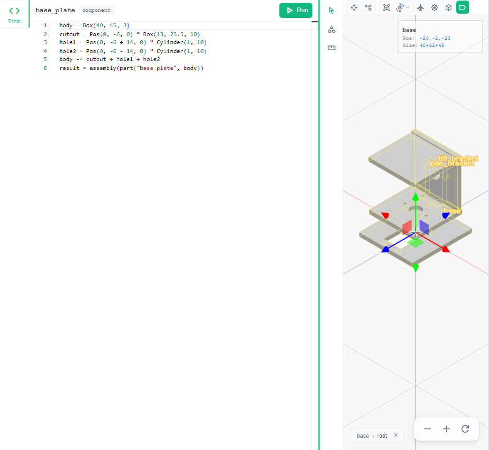The image size is (489, 450).
Task: Expand the orbit view dropdown arrow
Action: [x=408, y=8]
